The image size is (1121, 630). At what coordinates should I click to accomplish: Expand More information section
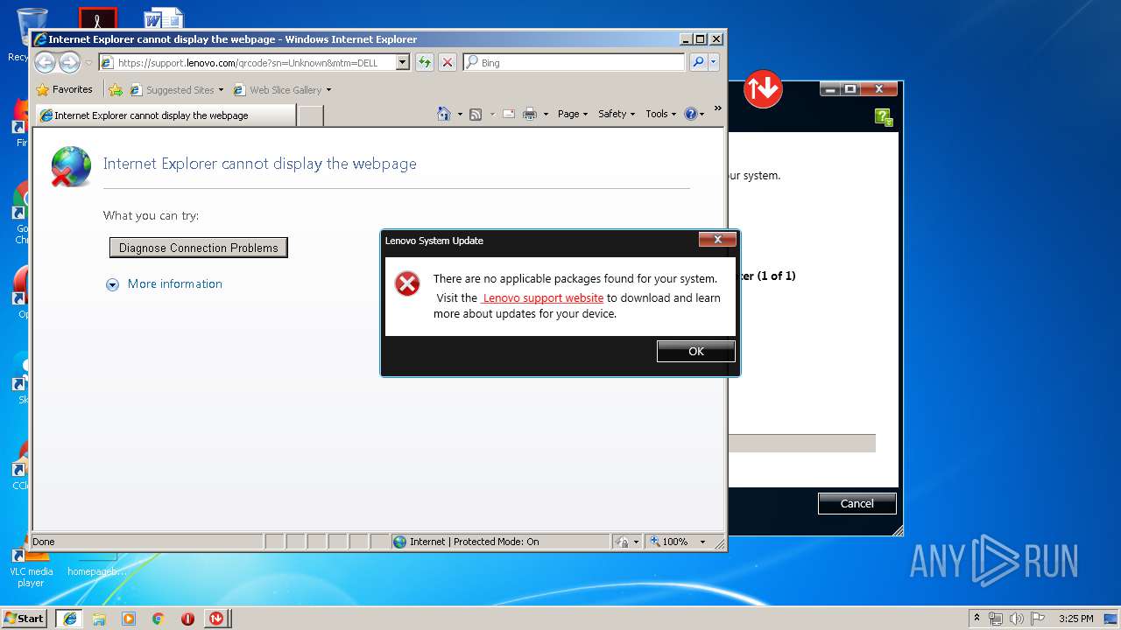[164, 284]
